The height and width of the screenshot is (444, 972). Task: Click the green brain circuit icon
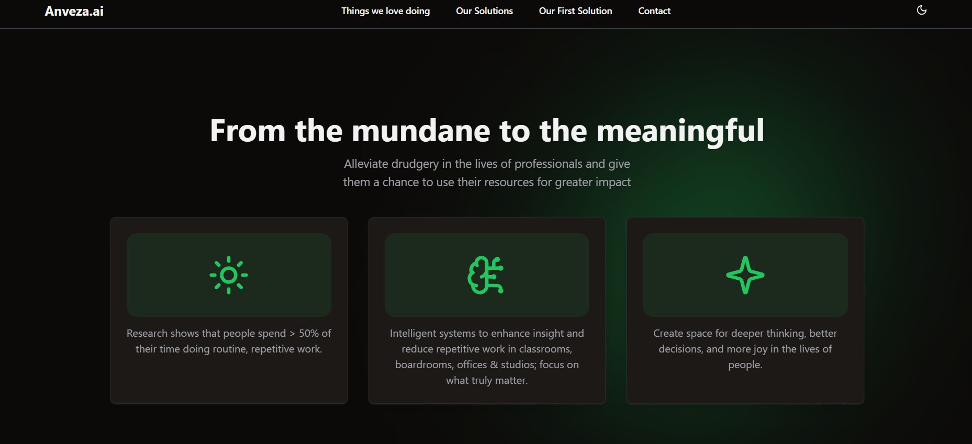486,275
